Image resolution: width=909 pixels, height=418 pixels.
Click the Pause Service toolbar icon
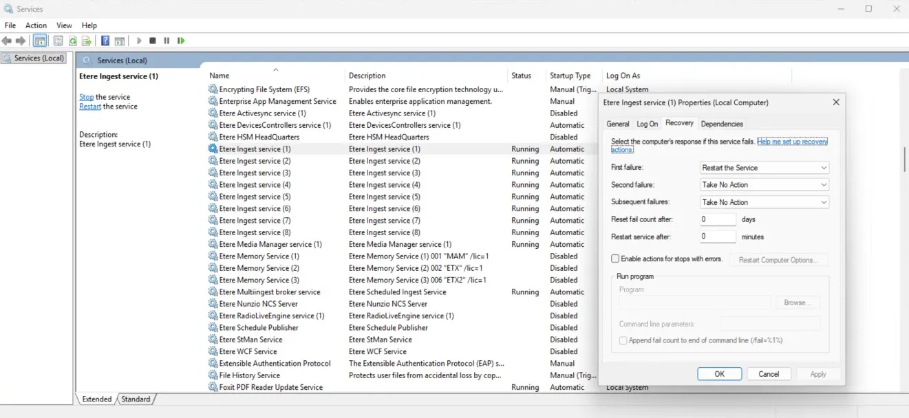(x=167, y=41)
